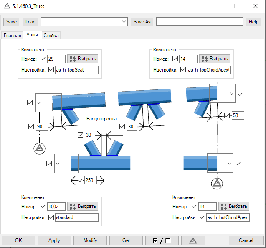
Task: Expand the top-left top chord seat dropdown
Action: (39, 102)
